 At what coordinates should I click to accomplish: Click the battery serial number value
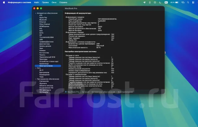(107, 19)
